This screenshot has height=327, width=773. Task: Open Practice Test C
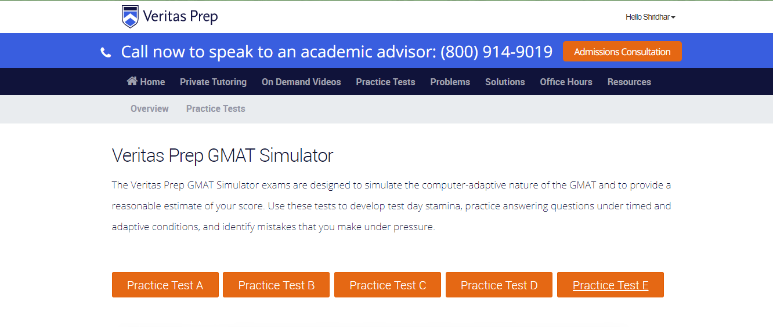[x=388, y=285]
